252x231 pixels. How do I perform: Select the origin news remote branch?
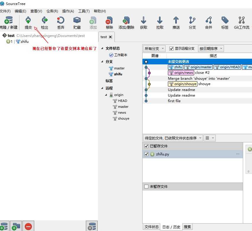[x=120, y=113]
